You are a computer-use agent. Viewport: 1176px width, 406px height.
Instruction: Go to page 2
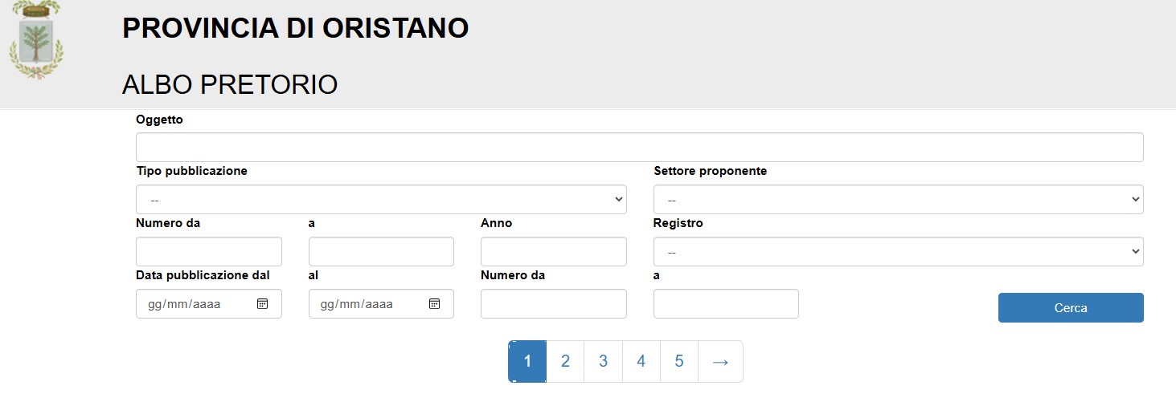tap(565, 362)
